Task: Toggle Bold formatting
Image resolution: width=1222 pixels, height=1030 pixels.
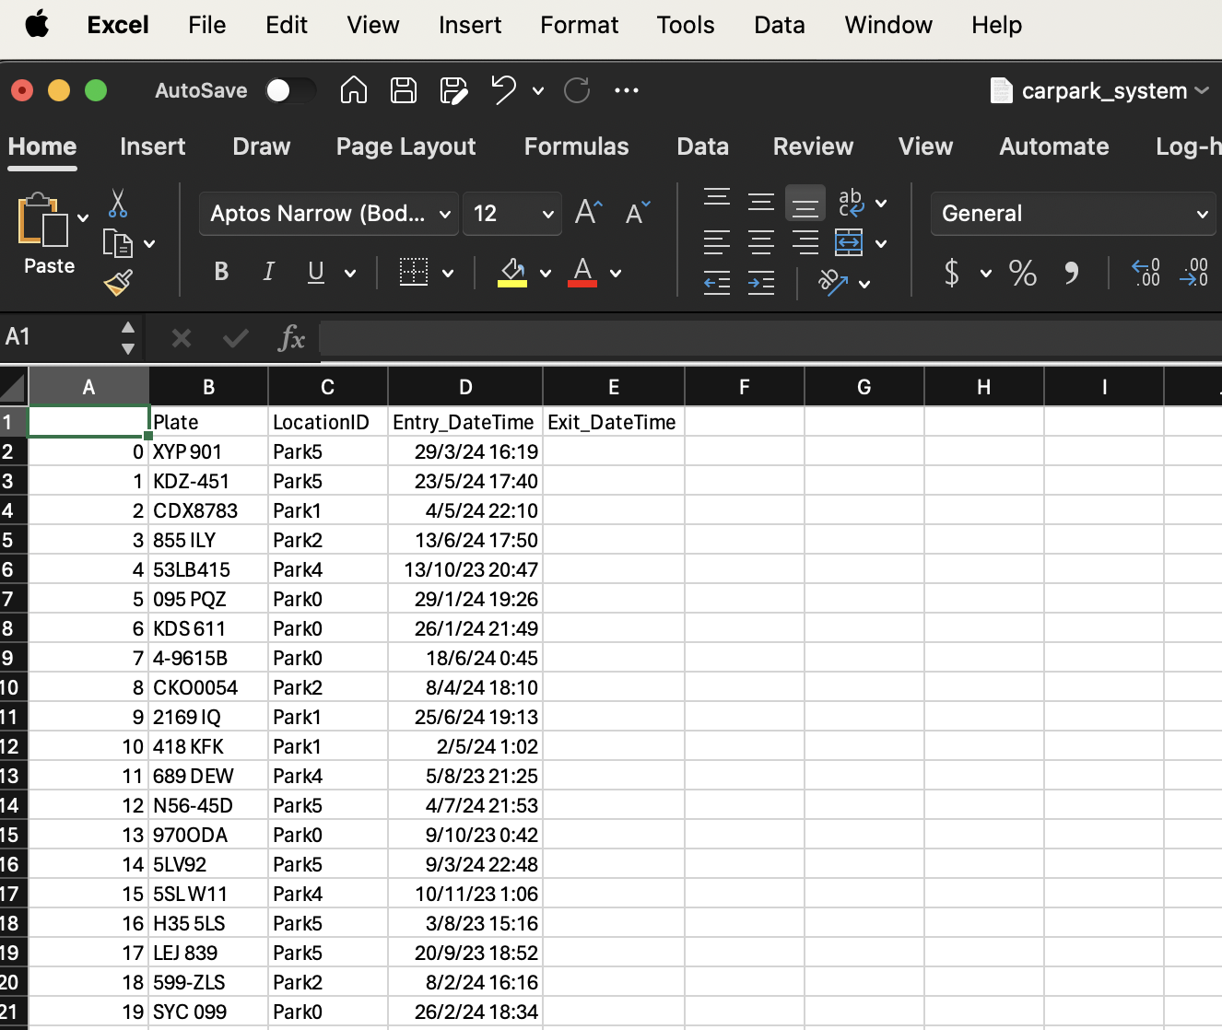Action: click(221, 272)
